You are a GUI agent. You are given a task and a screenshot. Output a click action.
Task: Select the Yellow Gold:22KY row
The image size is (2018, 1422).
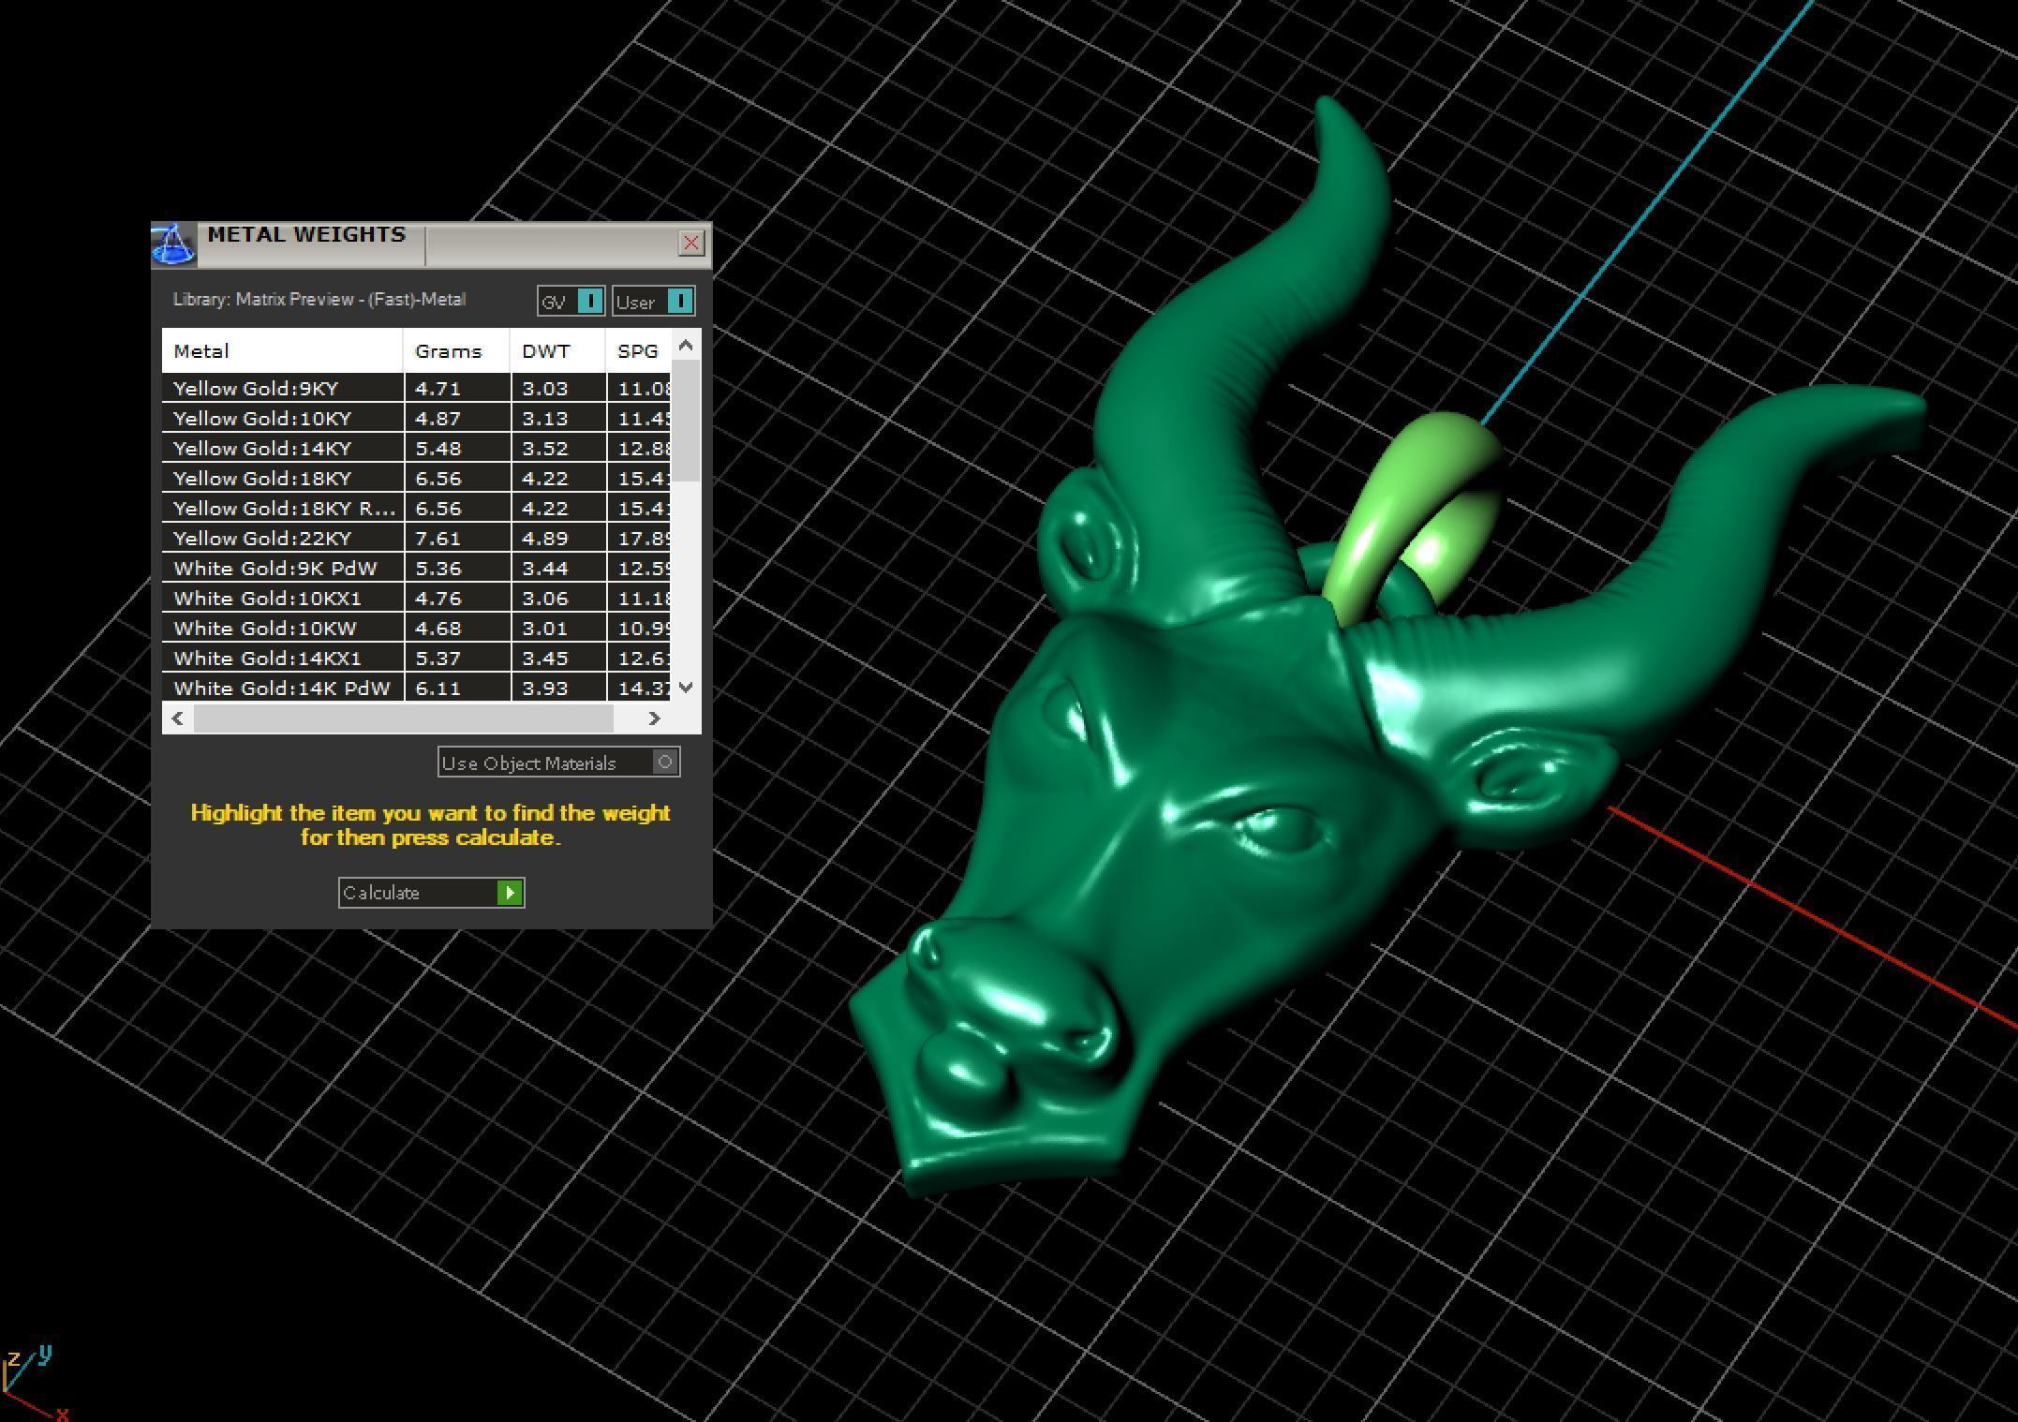417,539
